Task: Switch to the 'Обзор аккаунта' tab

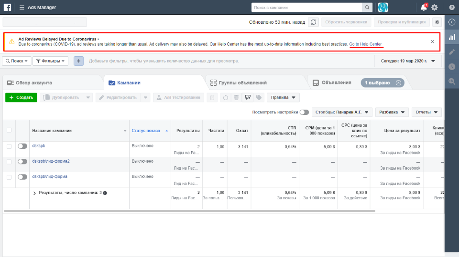Action: (x=30, y=82)
